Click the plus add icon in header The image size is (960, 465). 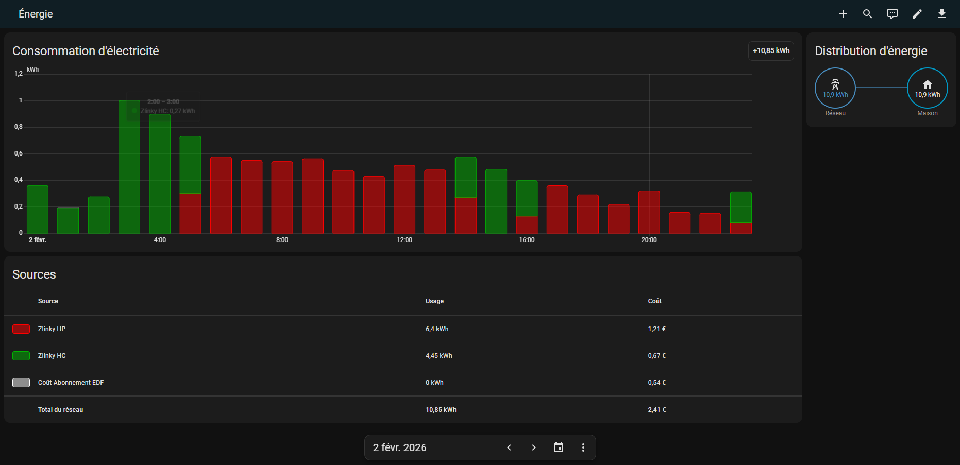pos(843,14)
